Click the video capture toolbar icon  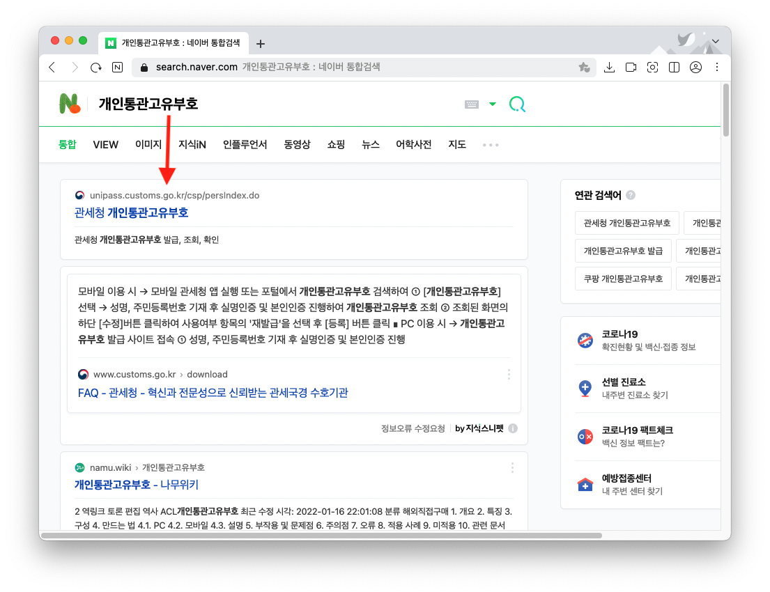pos(631,68)
